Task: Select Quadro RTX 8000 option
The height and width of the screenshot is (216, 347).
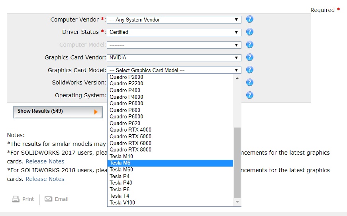Action: (170, 149)
